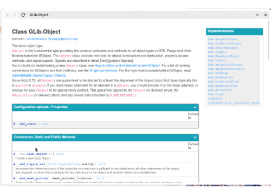Open the Adw.Layout implementation link
271x195 pixels.
click(217, 61)
